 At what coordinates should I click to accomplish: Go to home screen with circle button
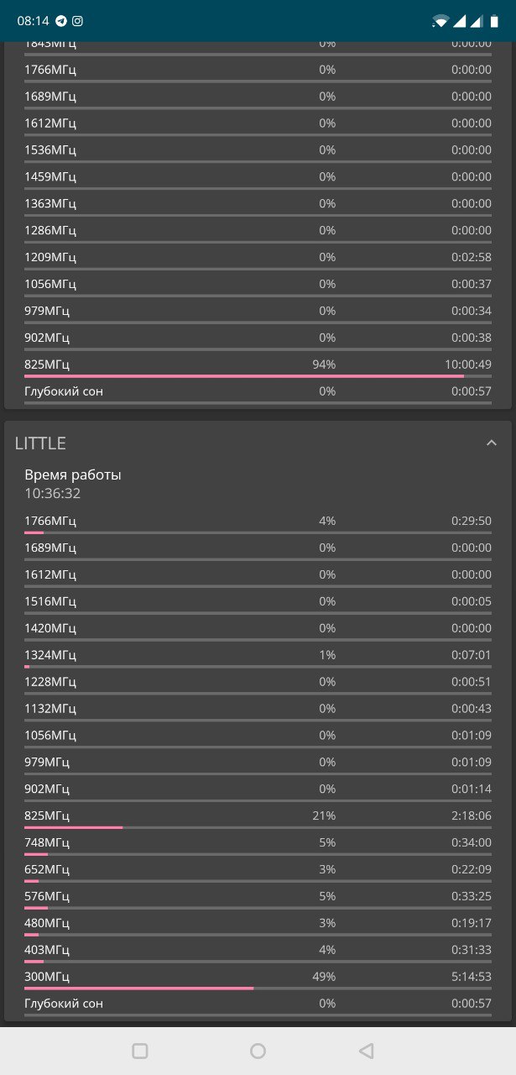258,1051
